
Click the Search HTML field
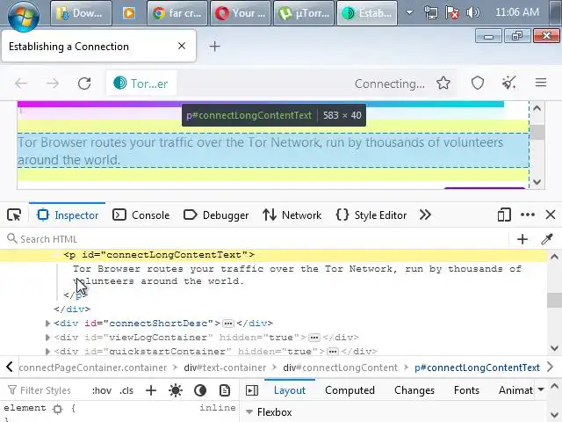tap(256, 239)
